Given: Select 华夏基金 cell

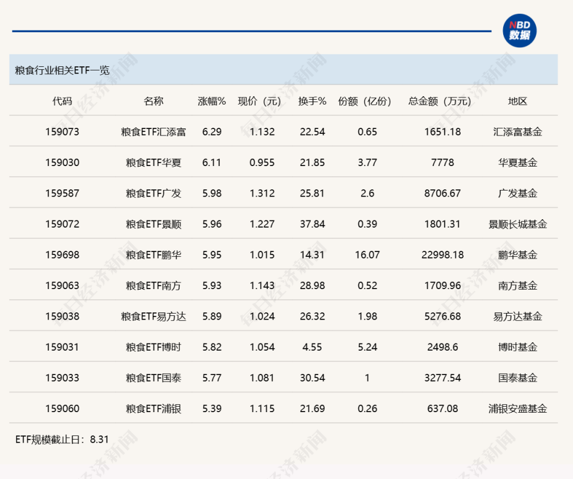Looking at the screenshot, I should coord(518,162).
